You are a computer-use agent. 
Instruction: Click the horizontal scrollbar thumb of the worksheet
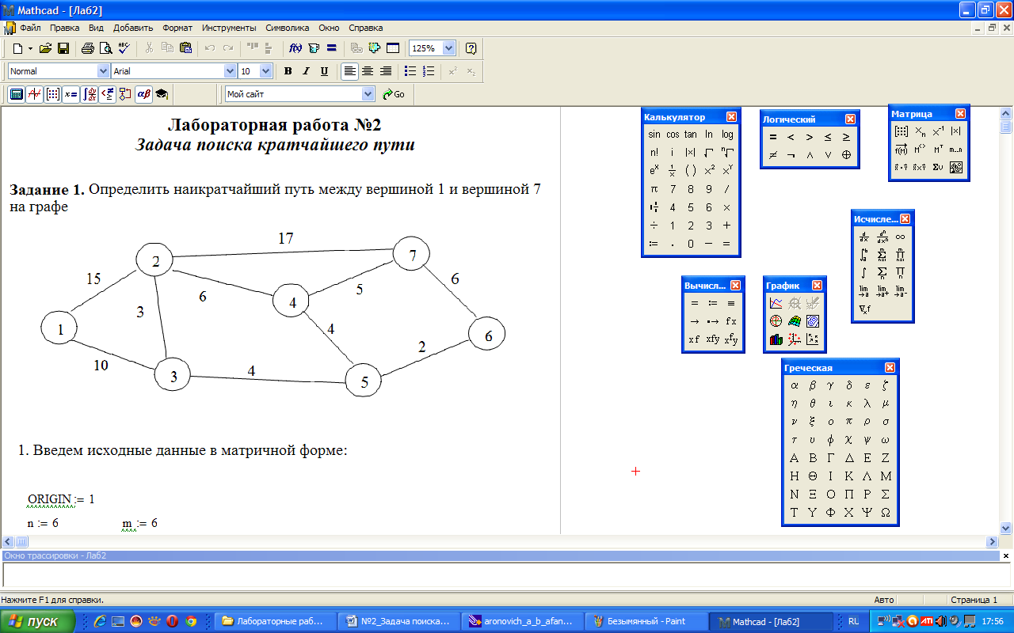[x=22, y=542]
